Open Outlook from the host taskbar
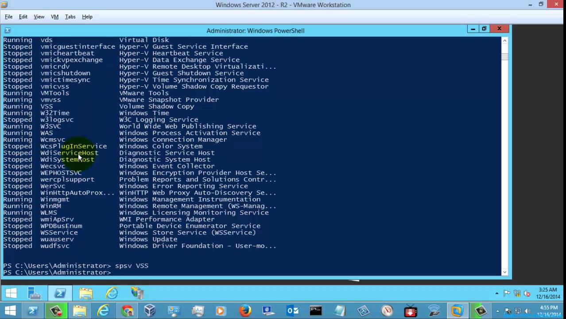Viewport: 566px width, 319px height. [x=292, y=311]
